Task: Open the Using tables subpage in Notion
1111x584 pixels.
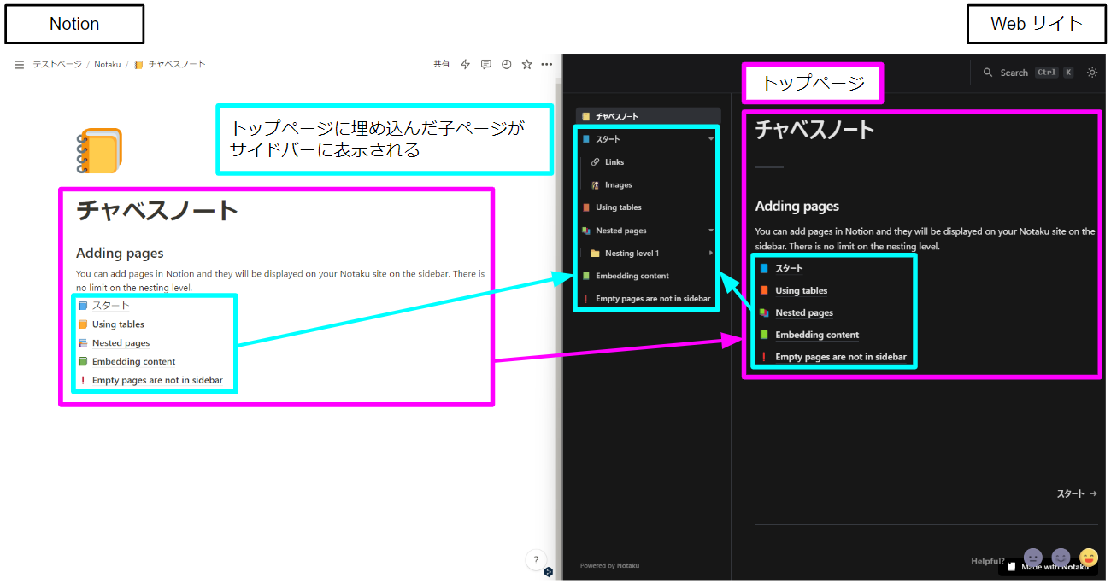Action: [x=111, y=324]
